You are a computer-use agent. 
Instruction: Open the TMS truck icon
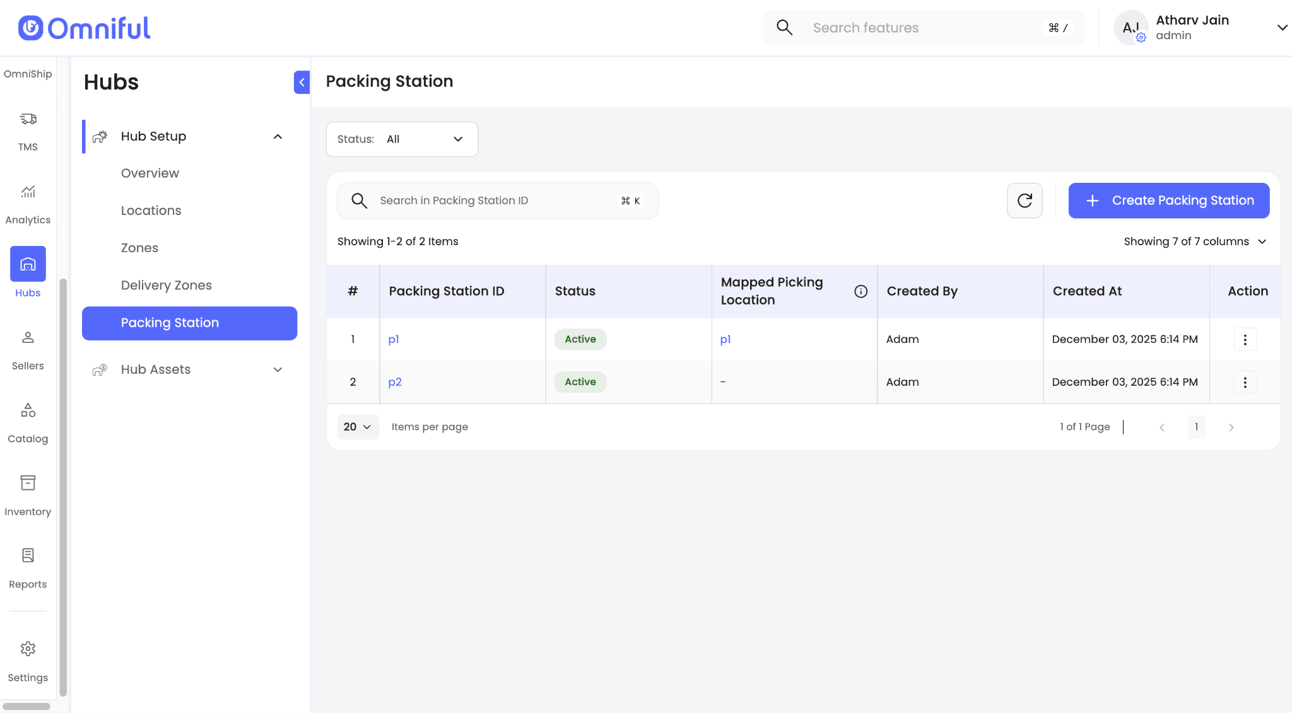(28, 119)
